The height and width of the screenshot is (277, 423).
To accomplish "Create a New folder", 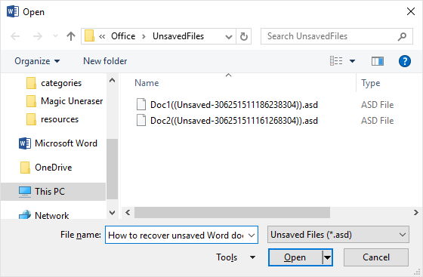I will tap(105, 61).
